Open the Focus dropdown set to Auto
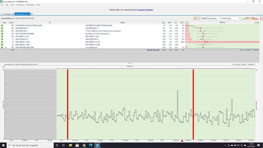Image resolution: width=263 pixels, height=148 pixels. 234,18
